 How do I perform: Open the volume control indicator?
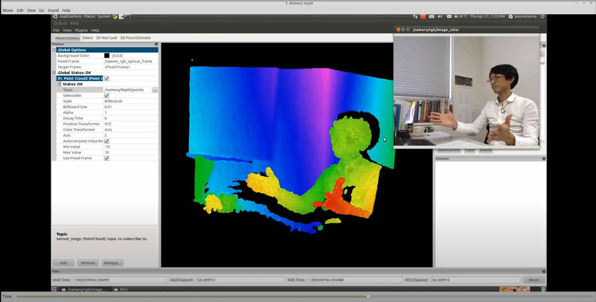[x=440, y=16]
